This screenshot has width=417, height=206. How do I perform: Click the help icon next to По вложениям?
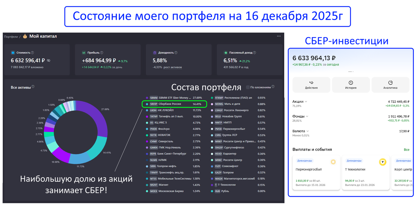point(273,87)
